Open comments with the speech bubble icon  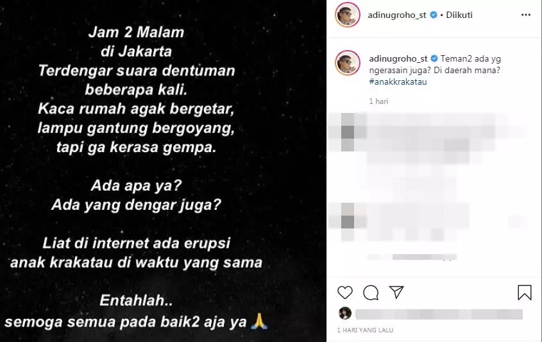(371, 293)
